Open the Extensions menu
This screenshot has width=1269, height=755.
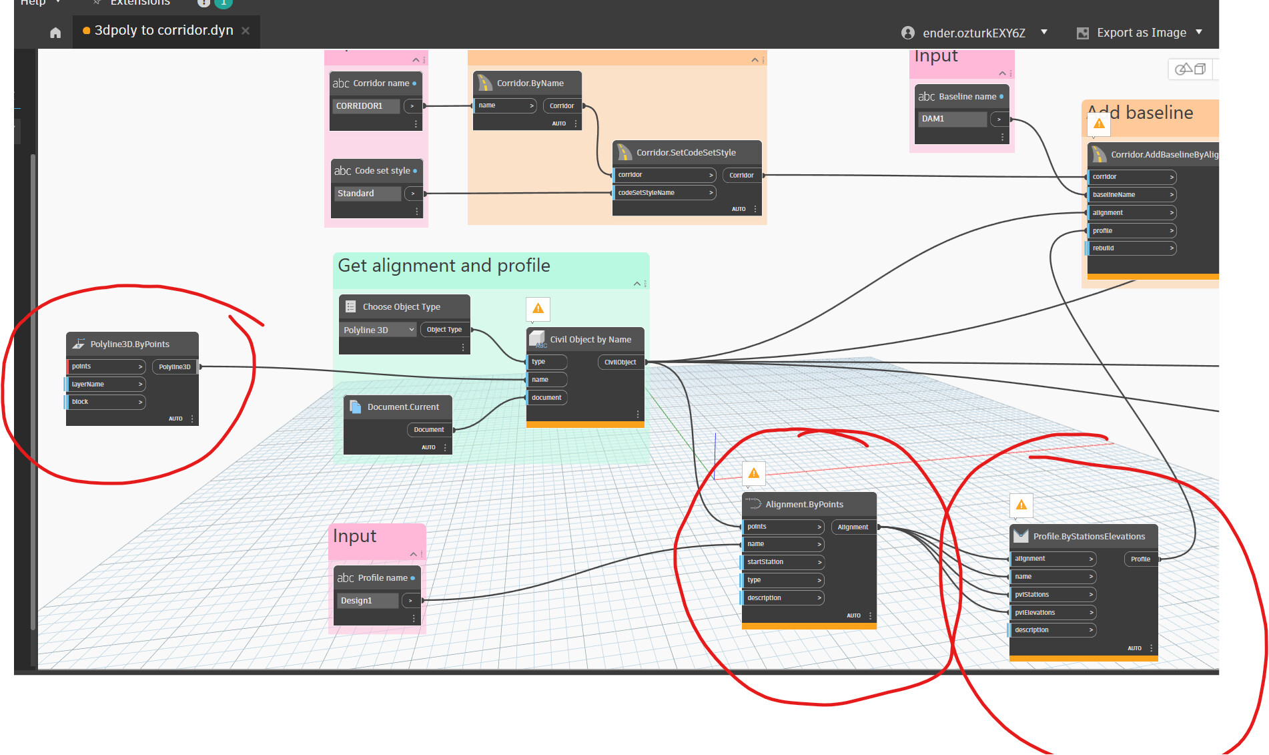coord(139,3)
